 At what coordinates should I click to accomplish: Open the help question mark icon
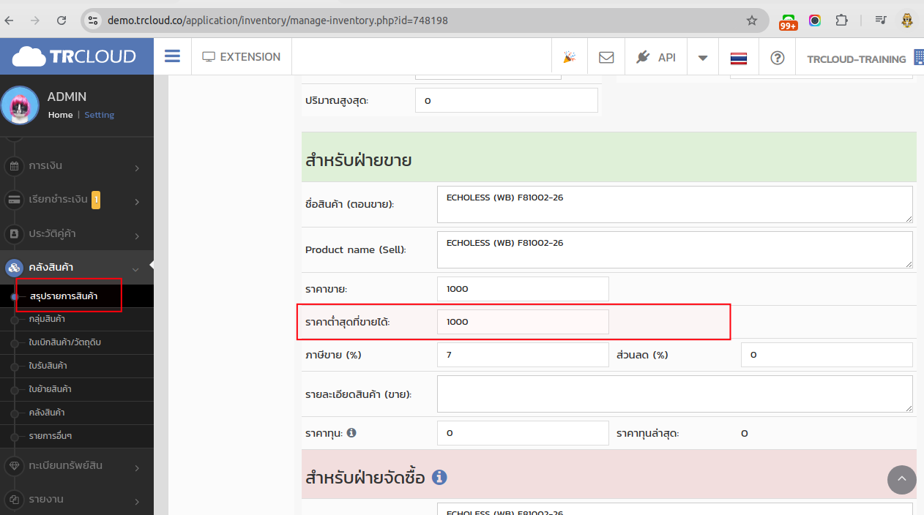click(778, 57)
